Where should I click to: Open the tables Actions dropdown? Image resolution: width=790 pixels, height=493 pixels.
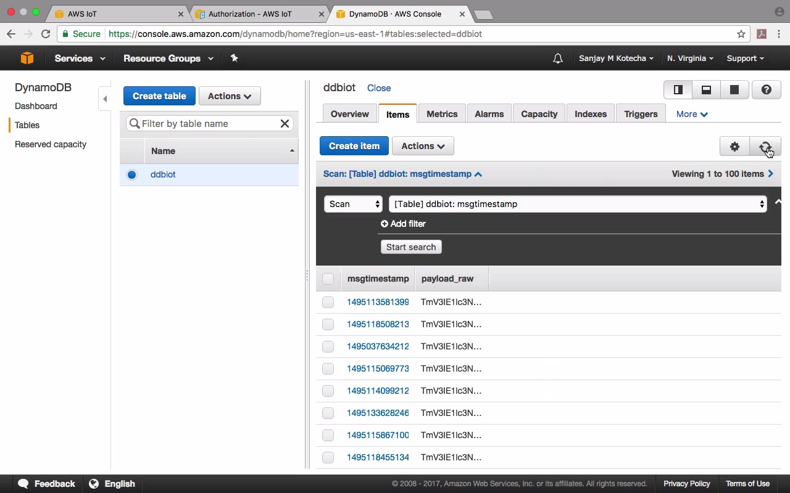pyautogui.click(x=230, y=96)
